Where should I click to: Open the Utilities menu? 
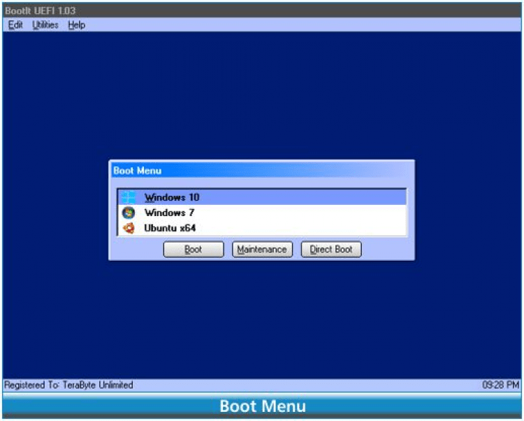(x=45, y=25)
